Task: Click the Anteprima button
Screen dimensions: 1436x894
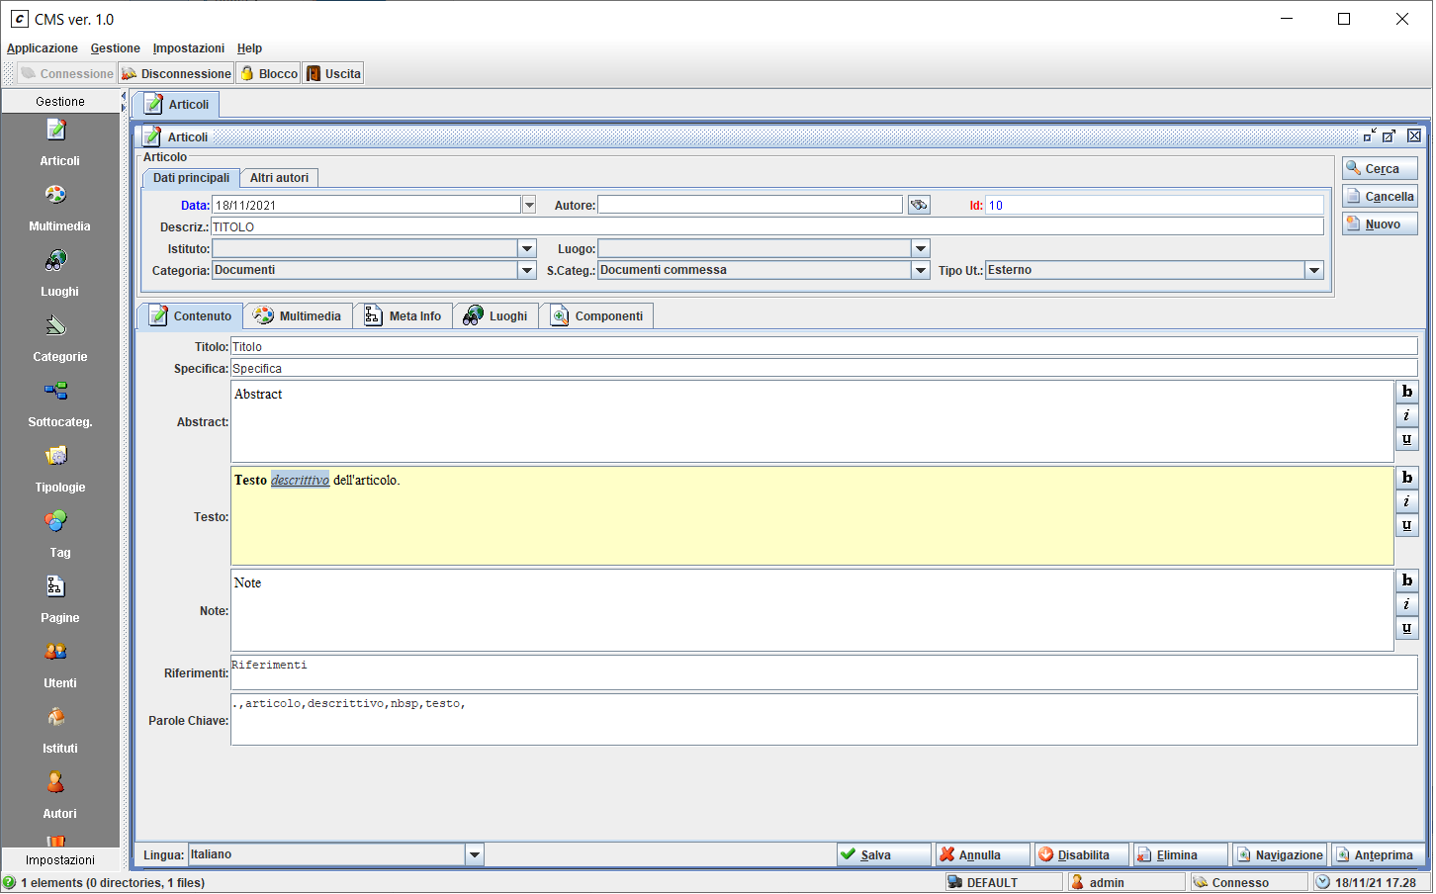Action: 1379,854
